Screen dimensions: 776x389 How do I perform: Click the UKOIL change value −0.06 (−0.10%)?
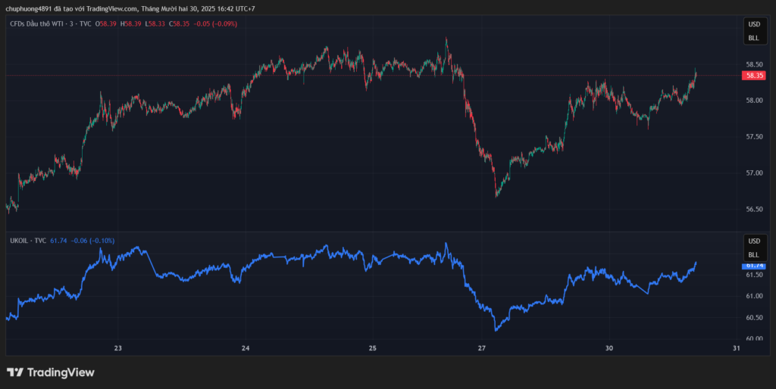tap(92, 241)
